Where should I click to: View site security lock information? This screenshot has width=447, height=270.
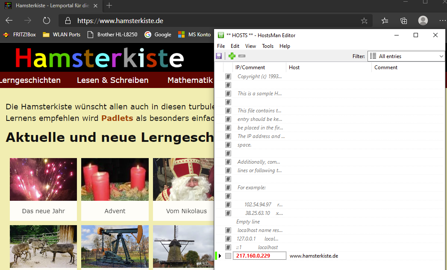(68, 21)
